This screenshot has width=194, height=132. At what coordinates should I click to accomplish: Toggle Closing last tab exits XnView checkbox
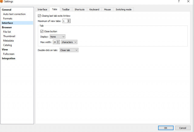tap(39, 16)
